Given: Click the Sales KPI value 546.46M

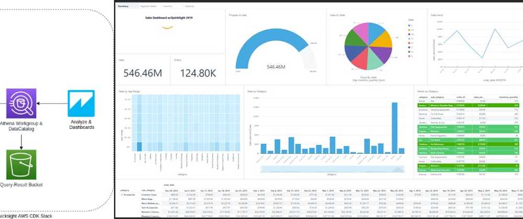Looking at the screenshot, I should pos(143,73).
